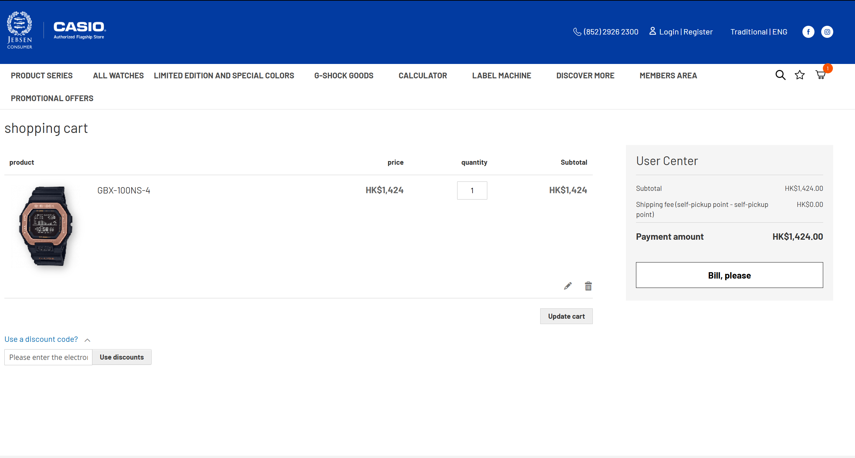Click the Casio Authorized Flagship Store logo
This screenshot has height=458, width=855.
pos(79,30)
